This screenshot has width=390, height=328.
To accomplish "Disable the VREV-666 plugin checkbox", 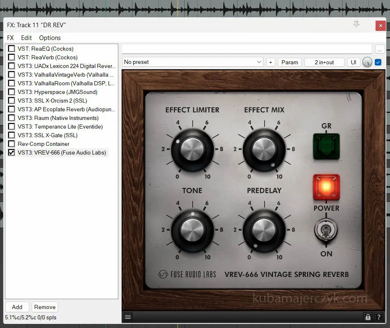I will tap(12, 152).
